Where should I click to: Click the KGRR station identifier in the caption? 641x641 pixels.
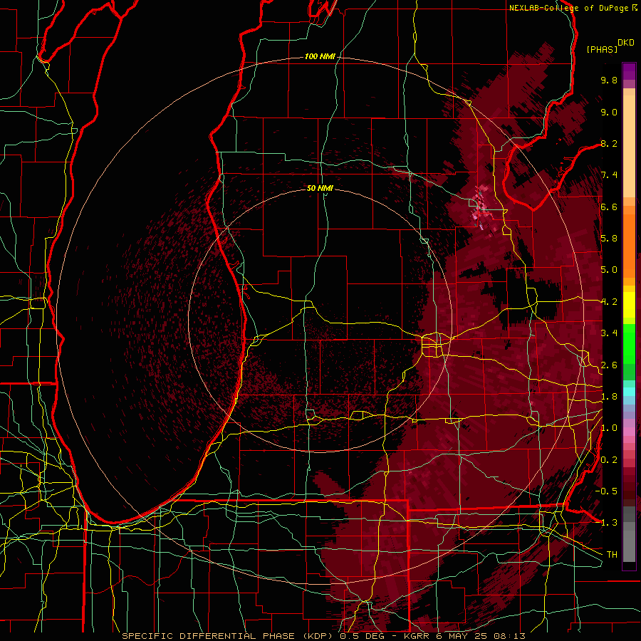tap(417, 636)
